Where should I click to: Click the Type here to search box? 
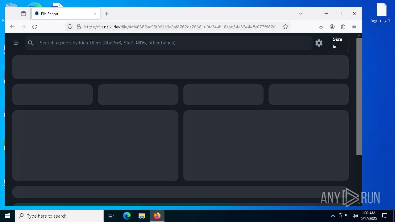click(59, 216)
